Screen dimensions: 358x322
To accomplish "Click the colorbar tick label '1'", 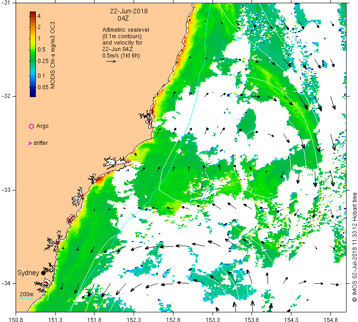I will click(39, 38).
